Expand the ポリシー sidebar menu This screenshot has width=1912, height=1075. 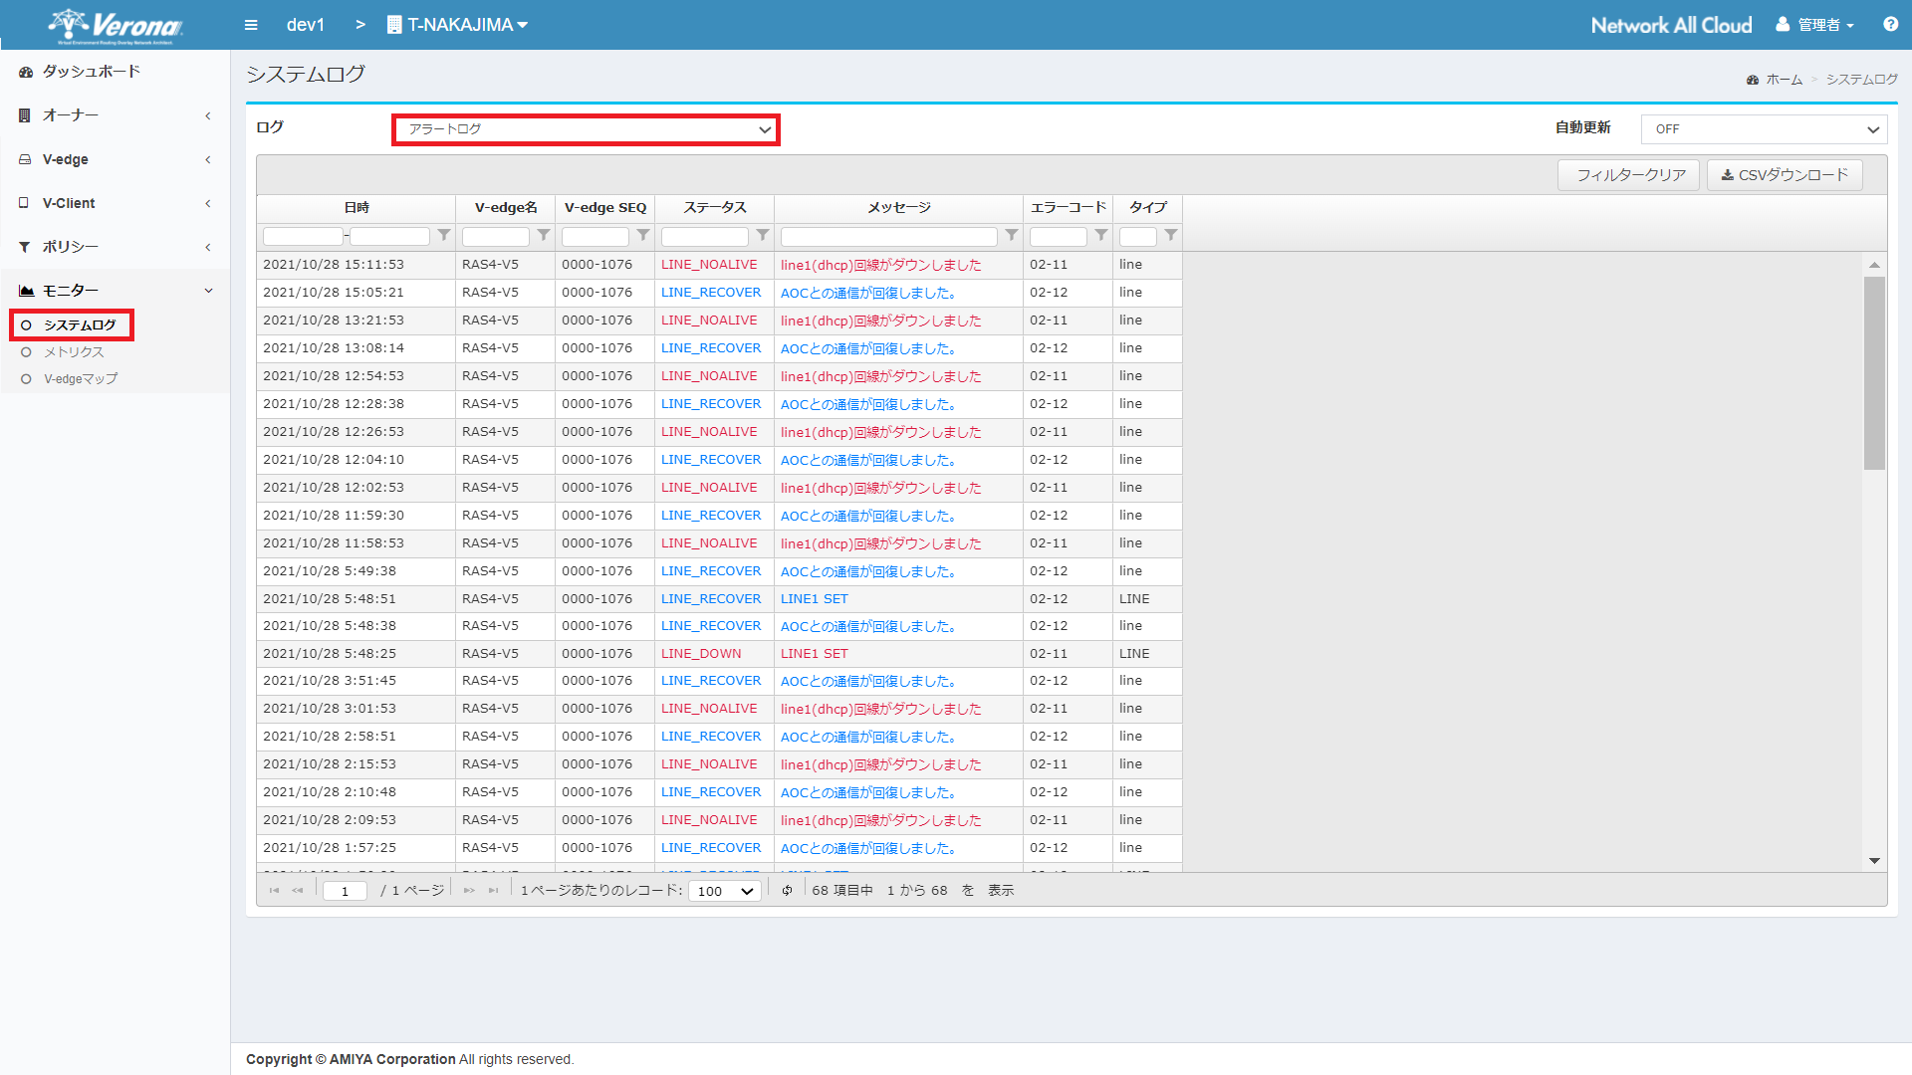point(116,247)
